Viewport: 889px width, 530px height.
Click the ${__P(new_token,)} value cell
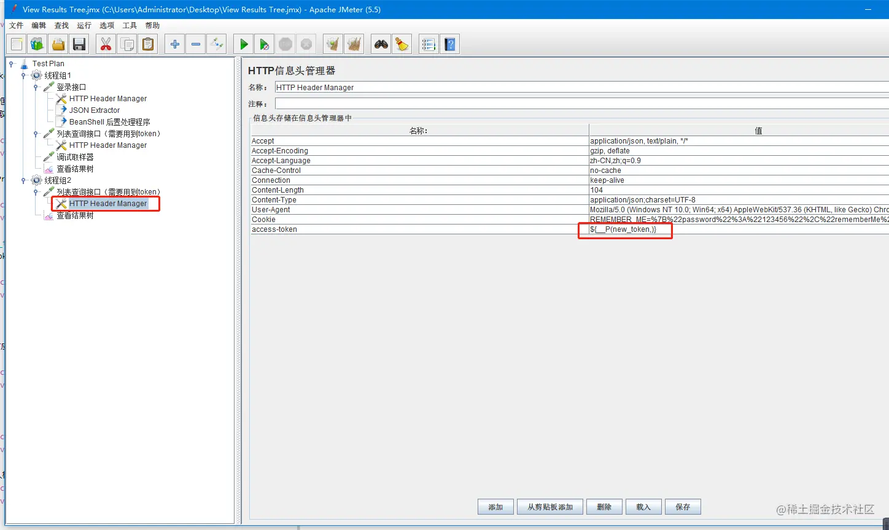(x=739, y=229)
